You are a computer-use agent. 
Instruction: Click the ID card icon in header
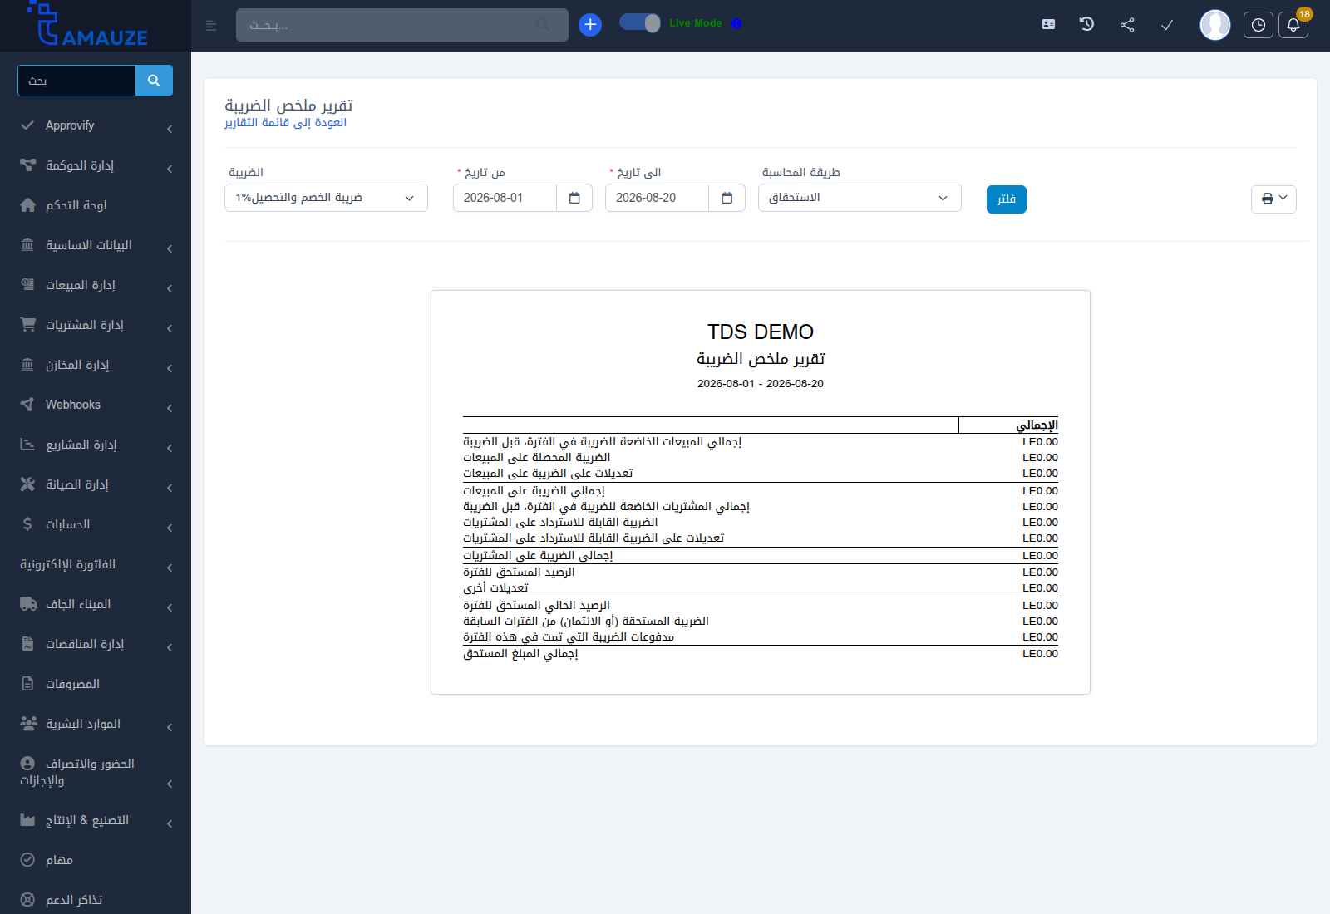1048,24
